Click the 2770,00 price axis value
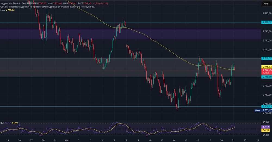This screenshot has width=272, height=142. pos(267,50)
